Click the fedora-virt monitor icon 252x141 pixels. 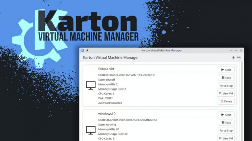(91, 85)
